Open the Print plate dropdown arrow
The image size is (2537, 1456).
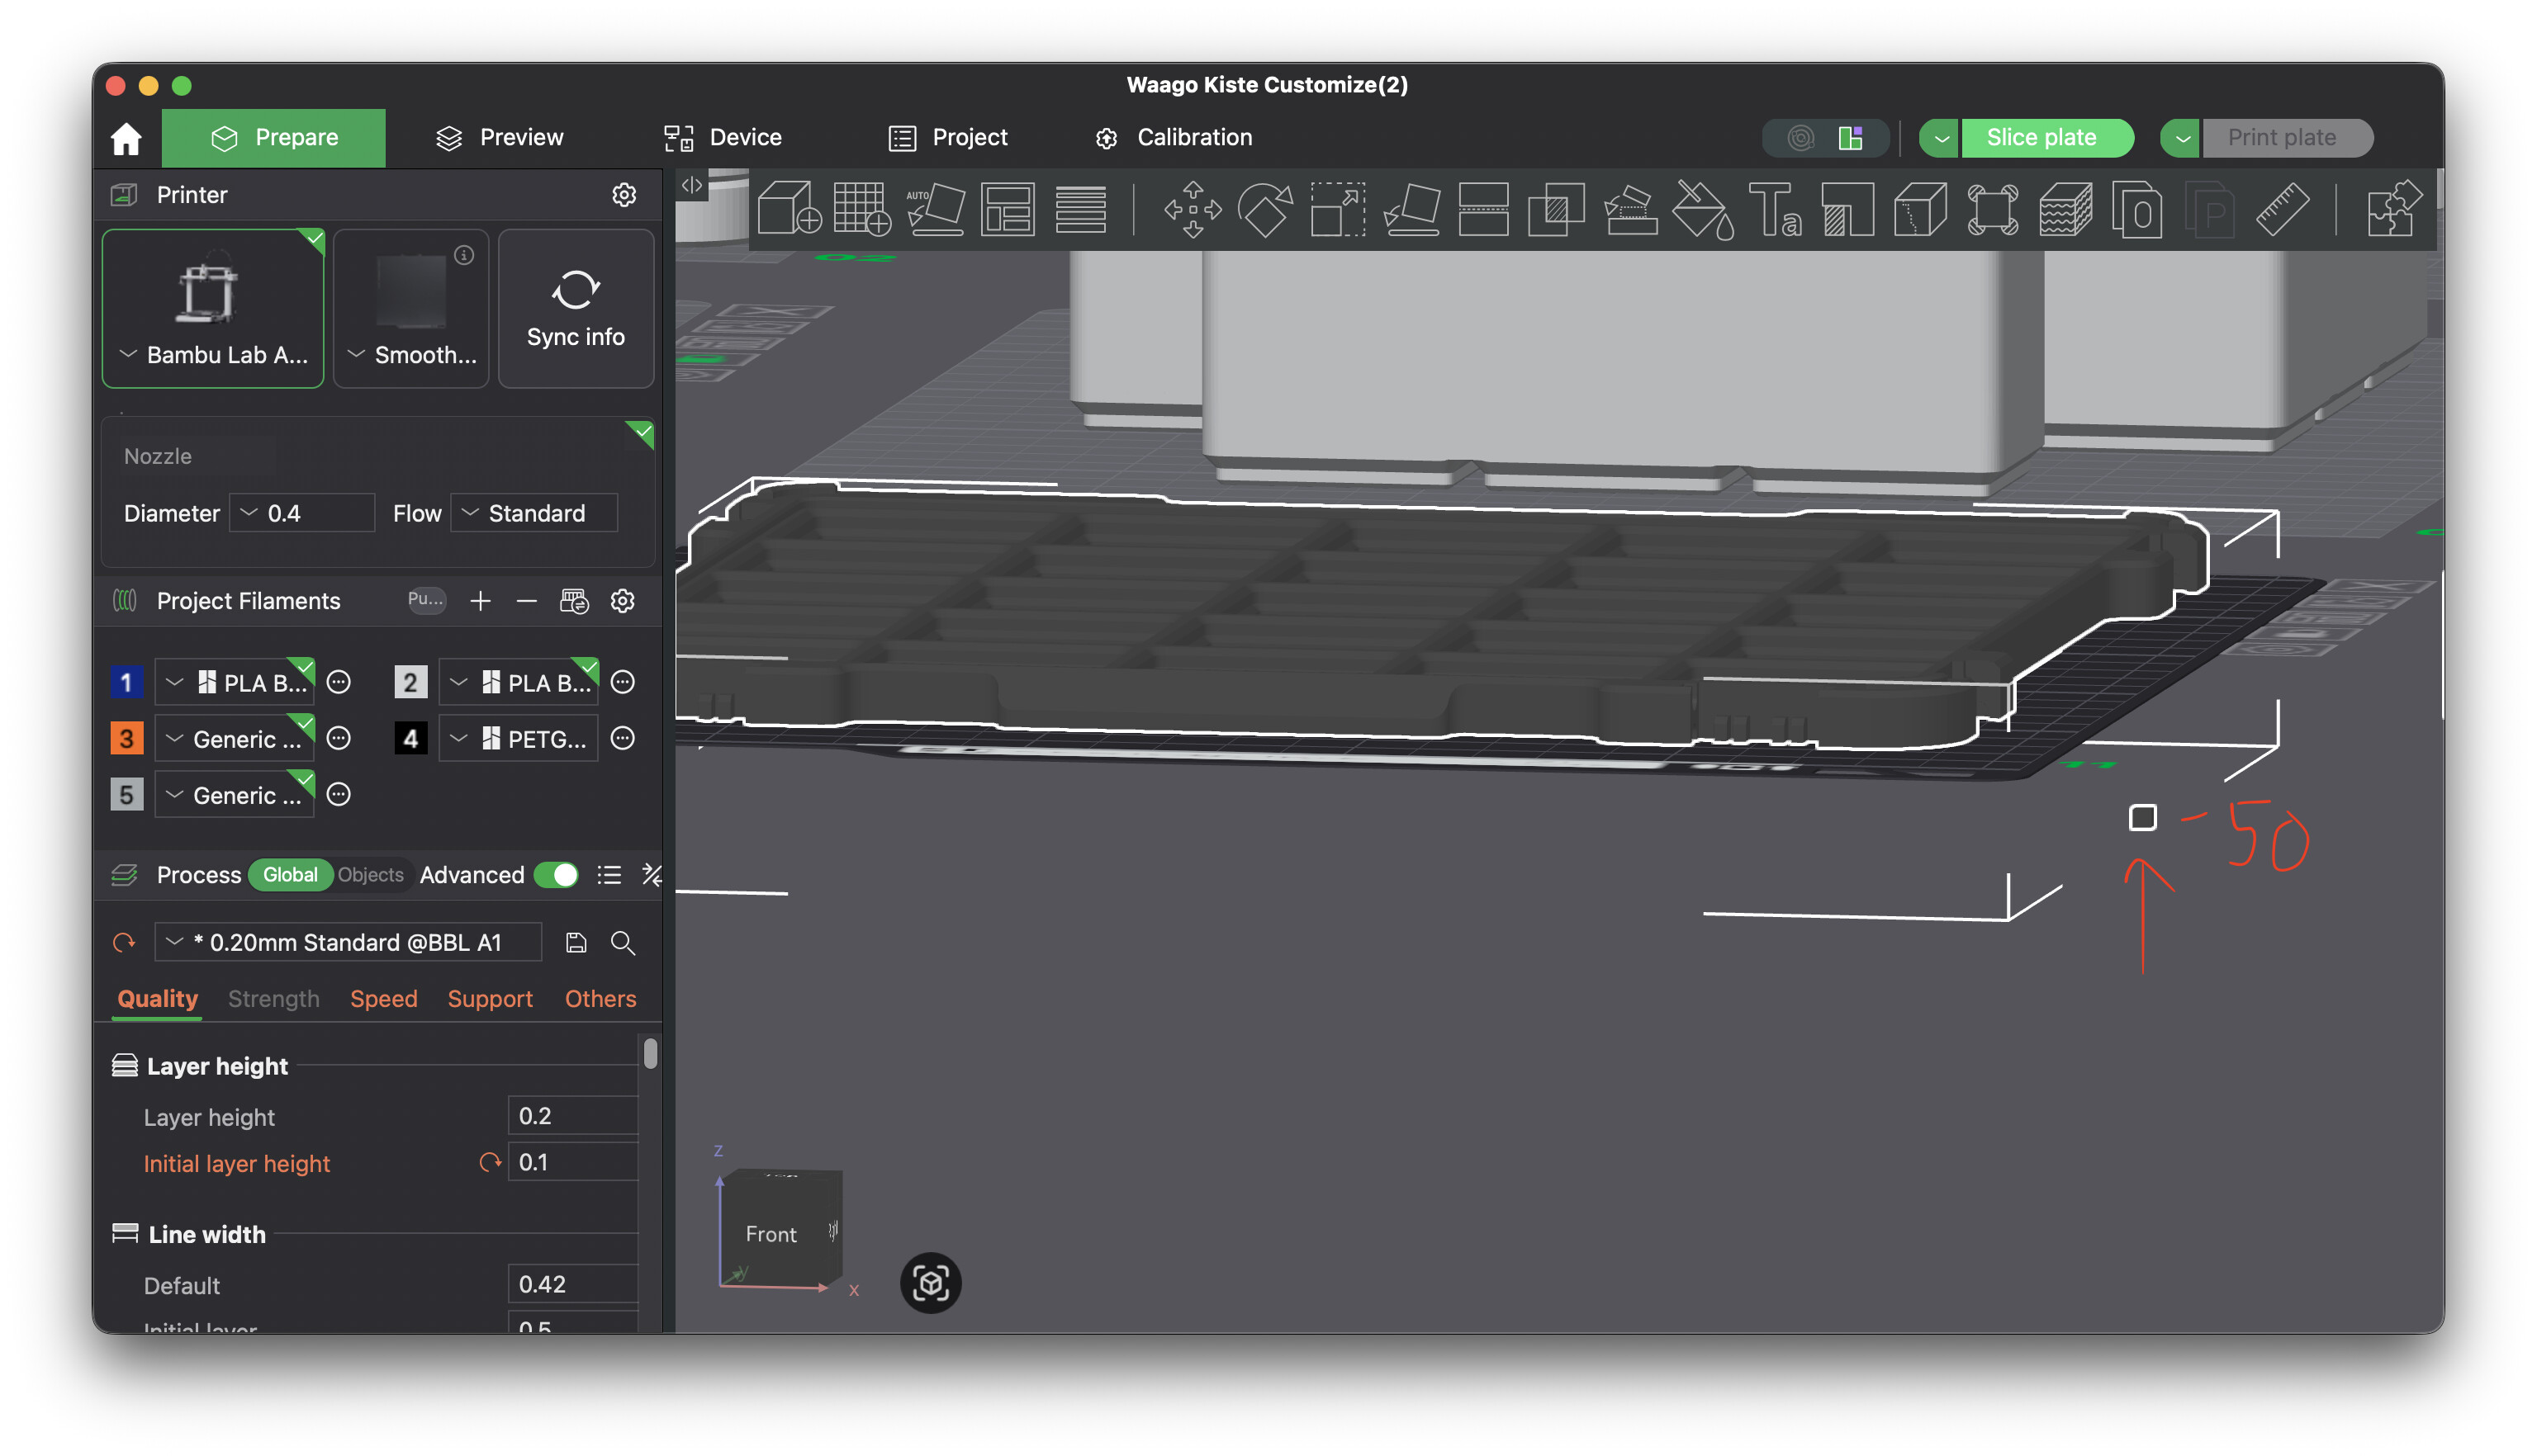coord(2182,138)
